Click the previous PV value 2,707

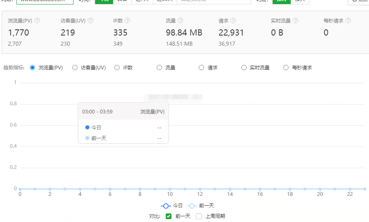point(15,44)
